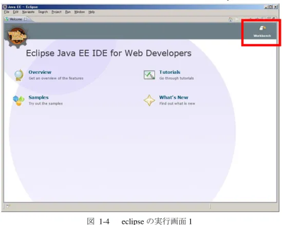
Task: Click 'Try out the samples' text
Action: pos(46,104)
